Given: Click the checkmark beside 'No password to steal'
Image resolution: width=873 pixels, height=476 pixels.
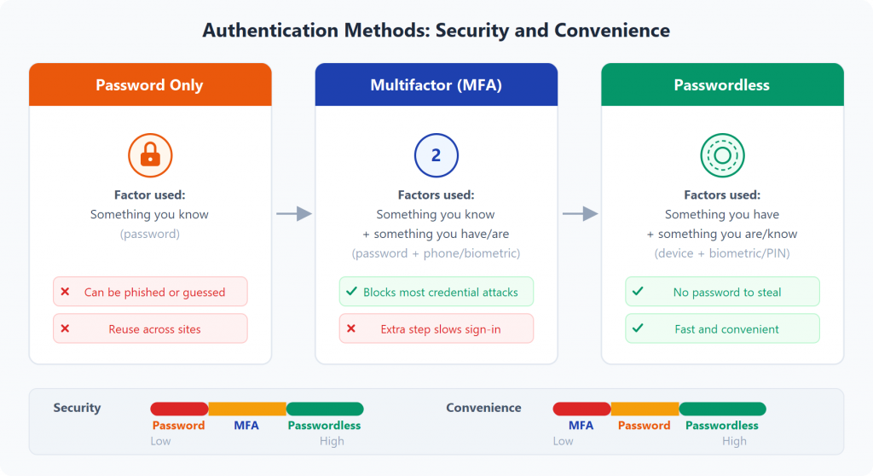Looking at the screenshot, I should tap(637, 292).
